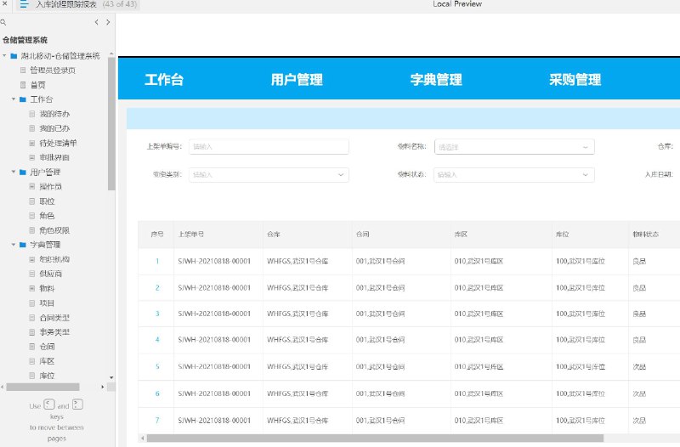680x447 pixels.
Task: Open the 待处理清单 page in sitemap
Action: click(x=58, y=143)
